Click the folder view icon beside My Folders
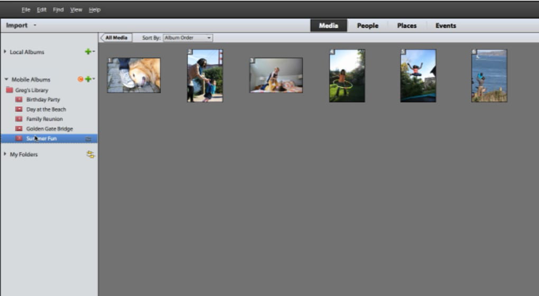The image size is (539, 296). click(x=90, y=154)
